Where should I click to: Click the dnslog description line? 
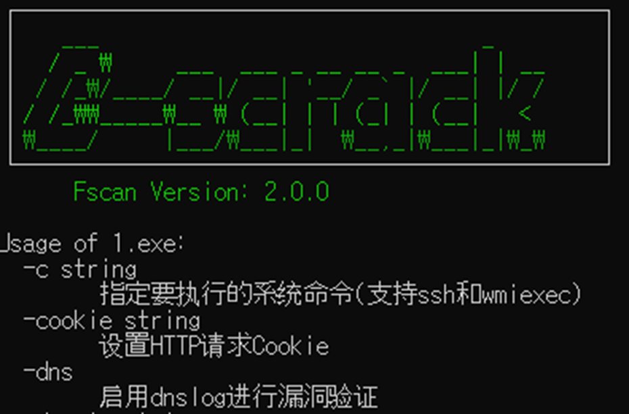pyautogui.click(x=239, y=397)
